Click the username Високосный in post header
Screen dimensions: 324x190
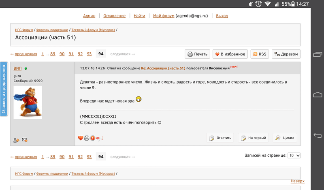[219, 68]
